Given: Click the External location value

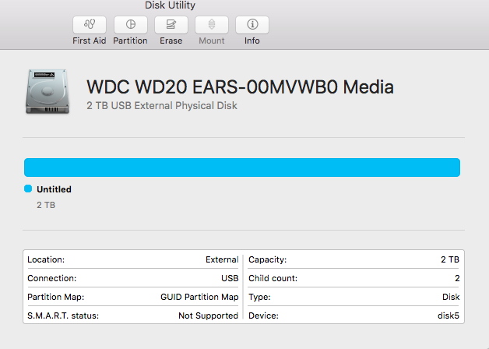Looking at the screenshot, I should (222, 259).
